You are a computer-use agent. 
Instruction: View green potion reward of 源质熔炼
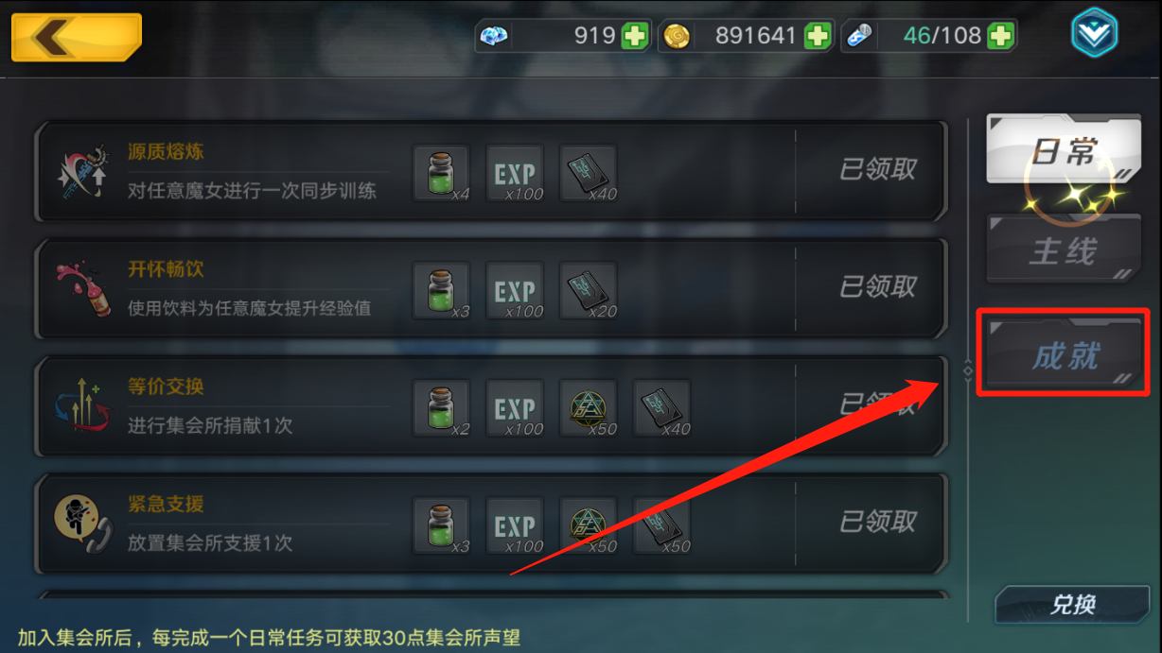[441, 173]
